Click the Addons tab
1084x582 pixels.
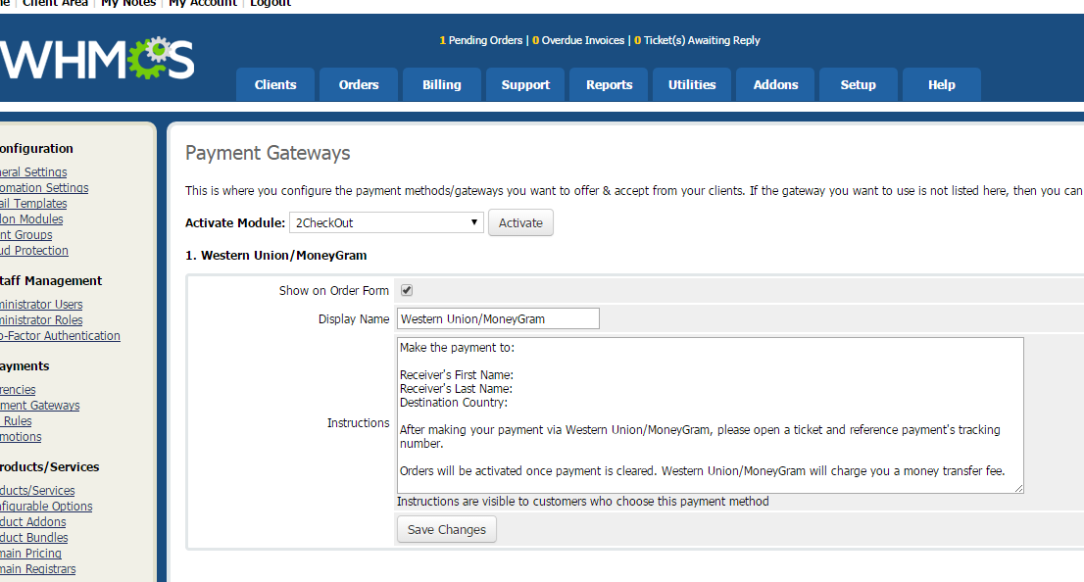775,84
